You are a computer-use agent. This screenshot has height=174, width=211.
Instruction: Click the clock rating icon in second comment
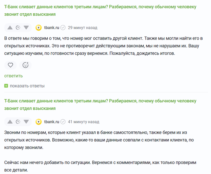18,122
